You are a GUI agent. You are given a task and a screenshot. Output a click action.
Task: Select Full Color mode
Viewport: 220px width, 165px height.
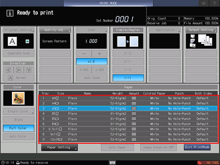pos(19,128)
